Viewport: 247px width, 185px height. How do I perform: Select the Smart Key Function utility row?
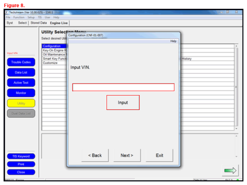55,59
